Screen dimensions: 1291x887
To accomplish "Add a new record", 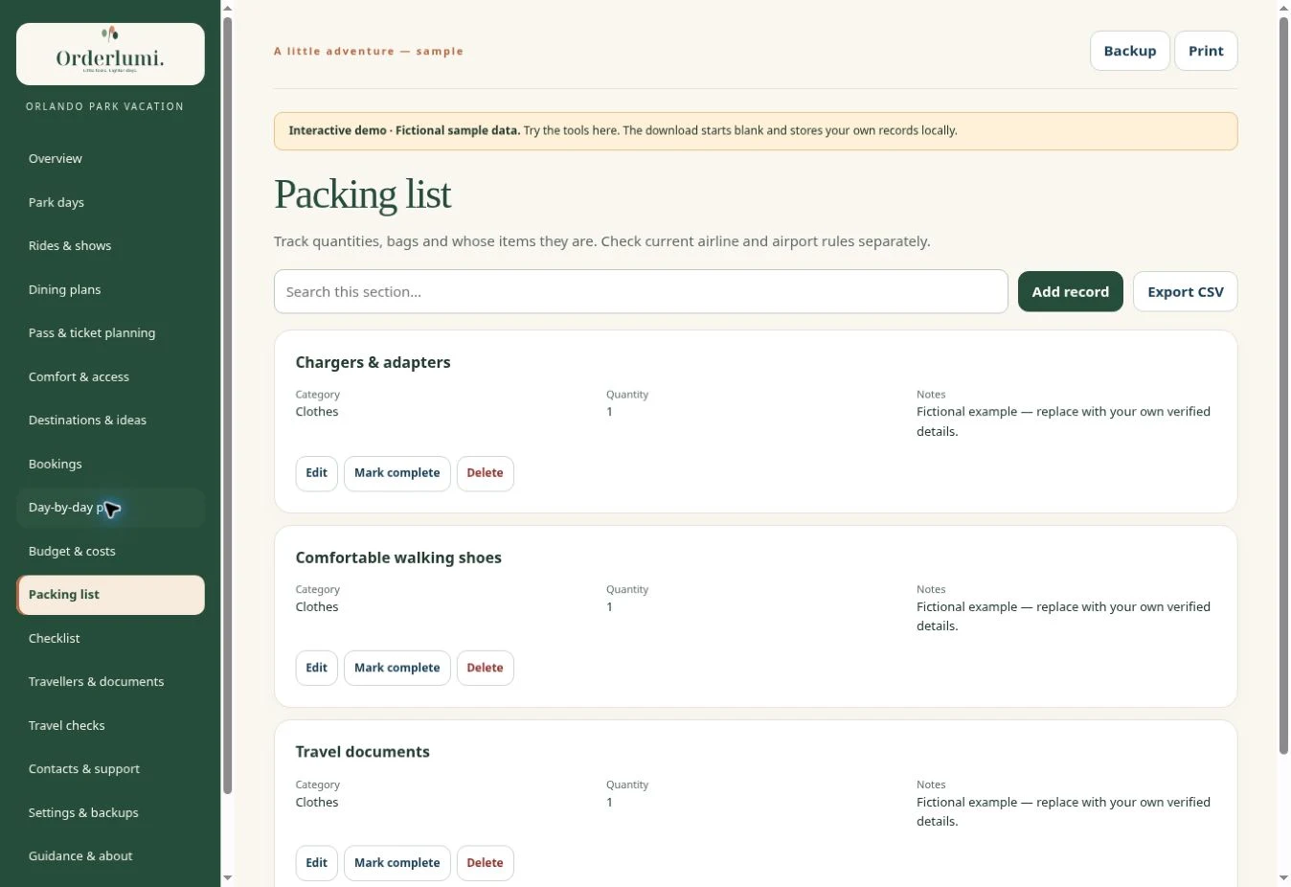I will pyautogui.click(x=1071, y=291).
